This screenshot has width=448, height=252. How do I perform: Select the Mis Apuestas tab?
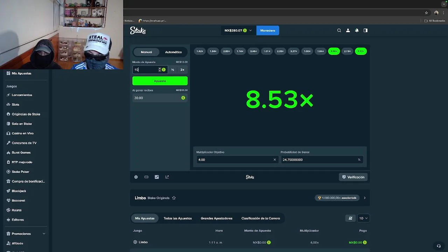click(145, 218)
